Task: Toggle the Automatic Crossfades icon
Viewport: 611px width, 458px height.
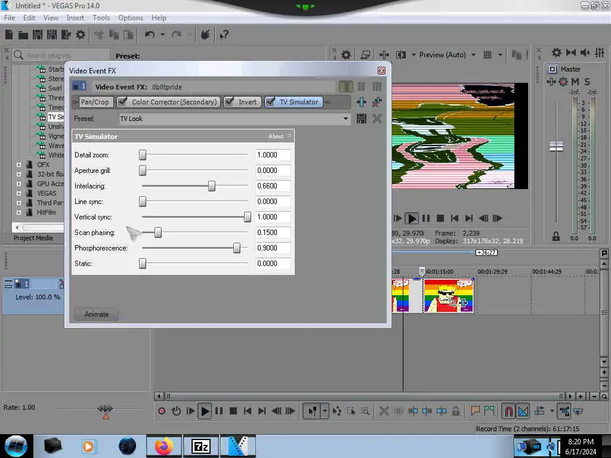Action: tap(523, 411)
